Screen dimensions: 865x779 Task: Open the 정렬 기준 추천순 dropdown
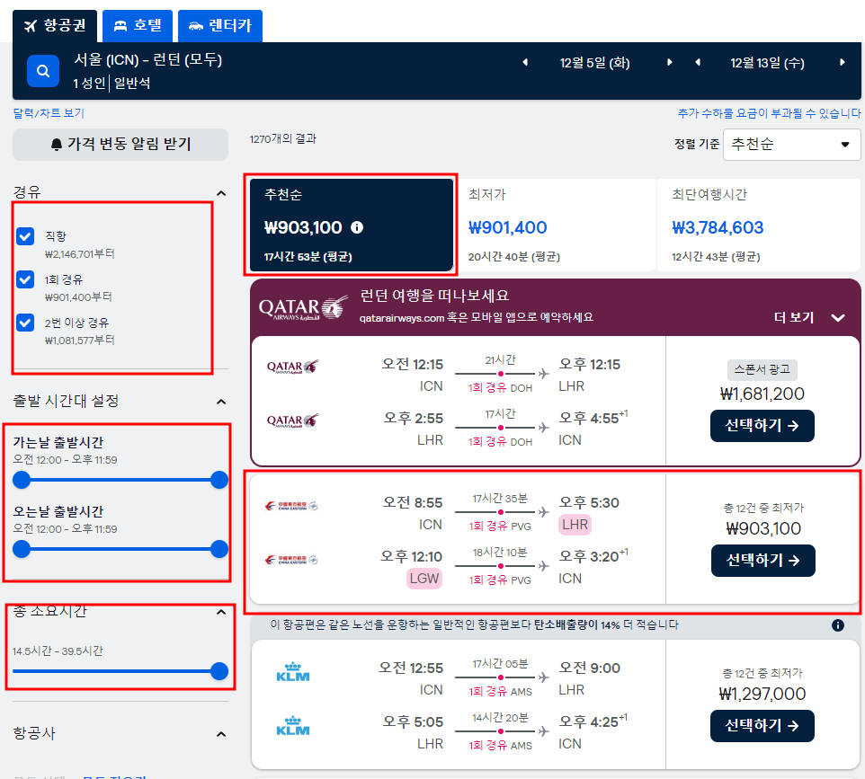tap(791, 145)
